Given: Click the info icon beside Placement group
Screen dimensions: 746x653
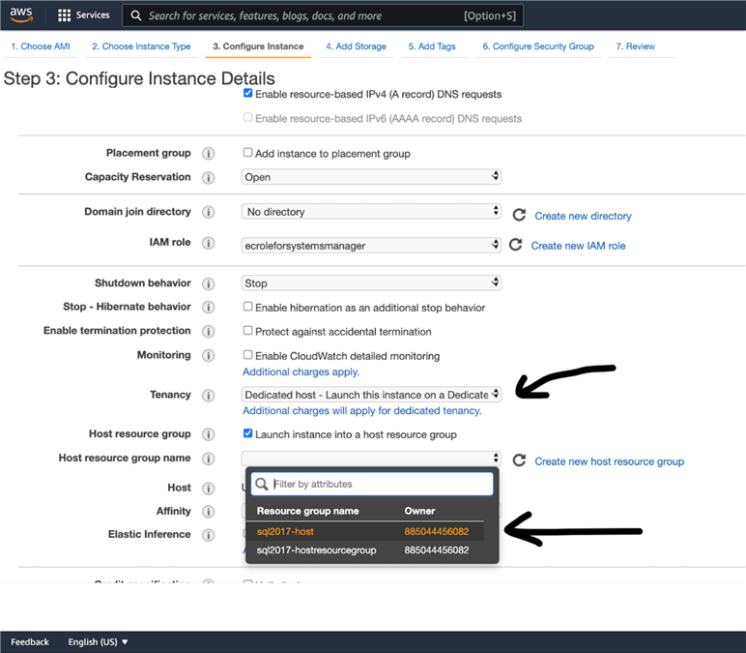Looking at the screenshot, I should pos(208,154).
